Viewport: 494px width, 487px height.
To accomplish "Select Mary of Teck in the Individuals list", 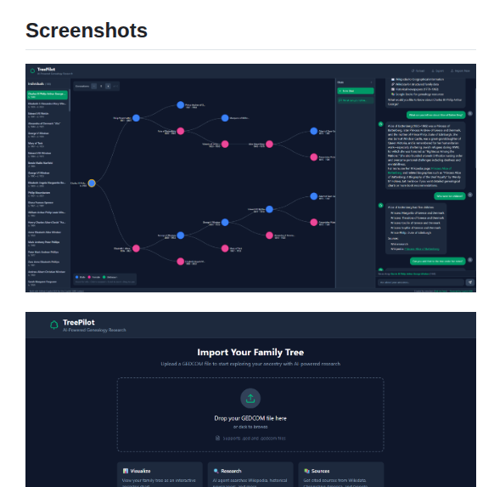I will click(48, 144).
